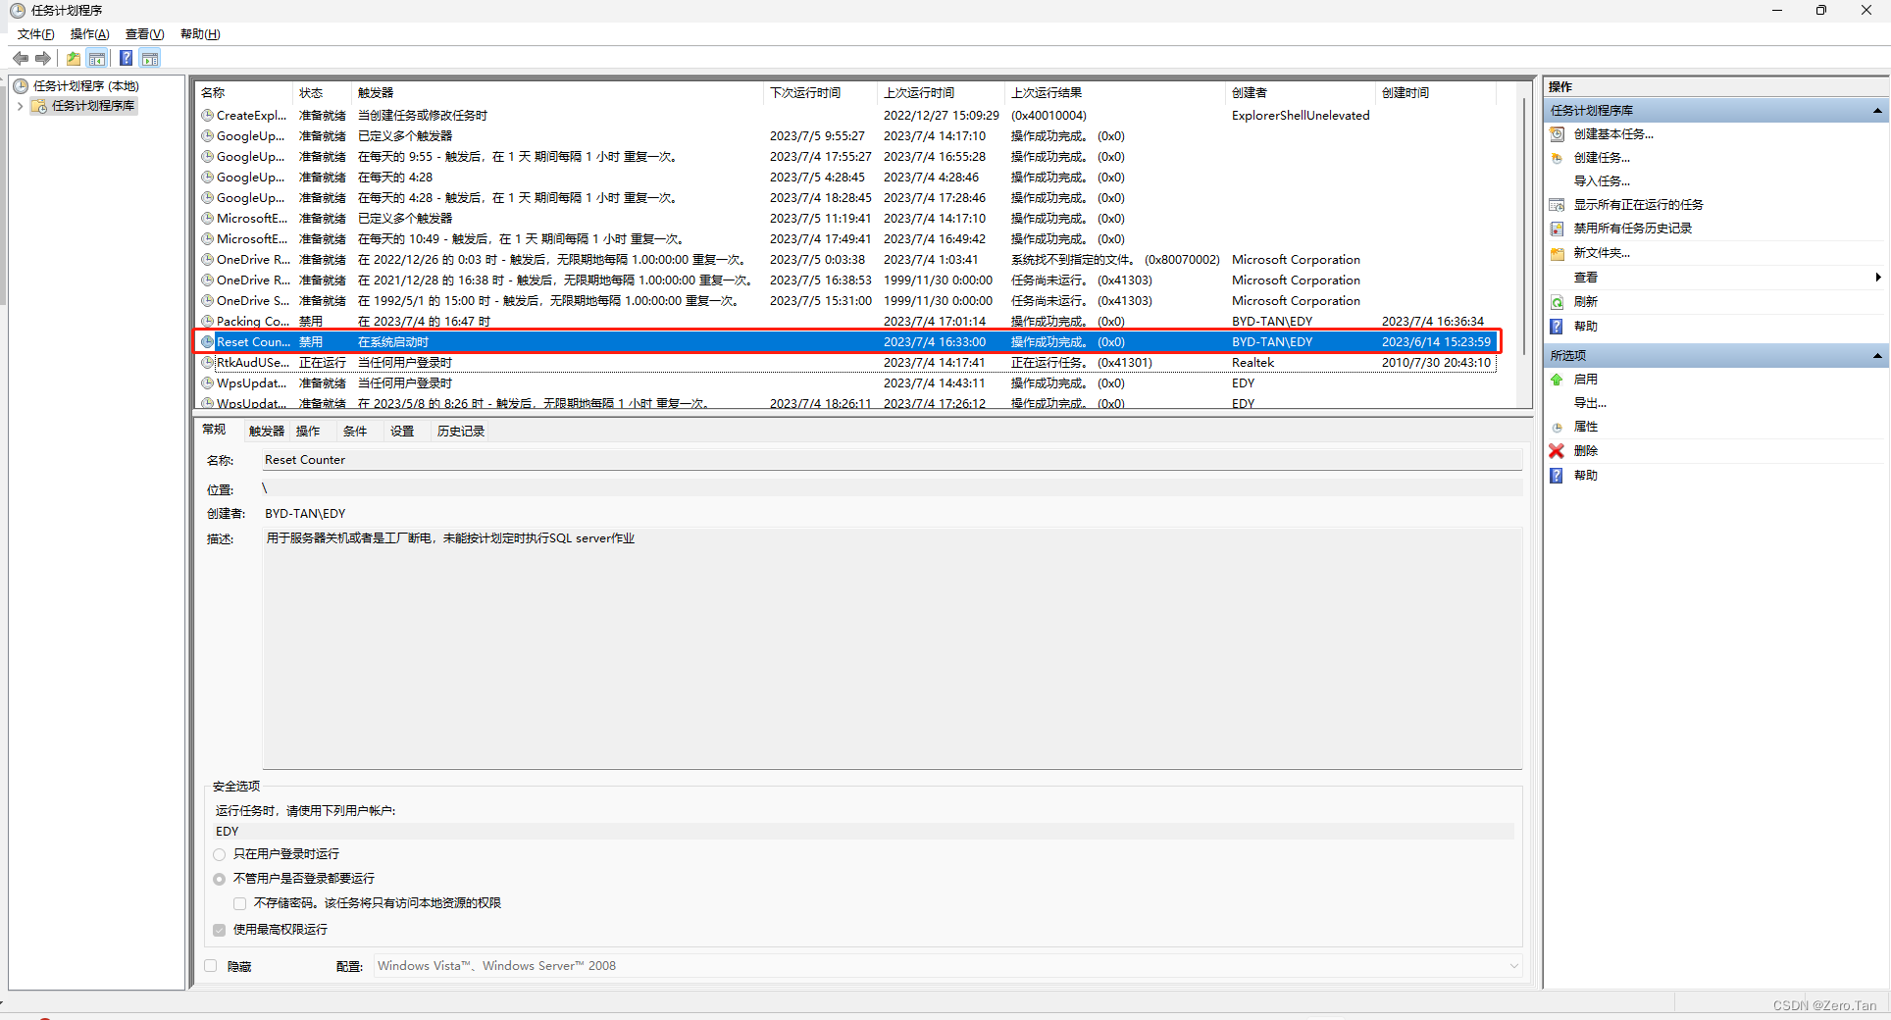
Task: Click 显示所有正在运行的任务 action text
Action: (x=1639, y=205)
